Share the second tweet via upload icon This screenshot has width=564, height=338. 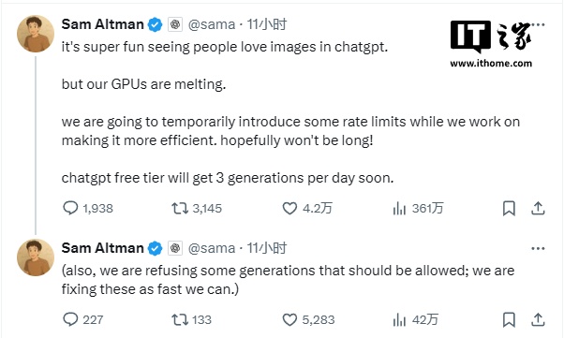pyautogui.click(x=538, y=319)
